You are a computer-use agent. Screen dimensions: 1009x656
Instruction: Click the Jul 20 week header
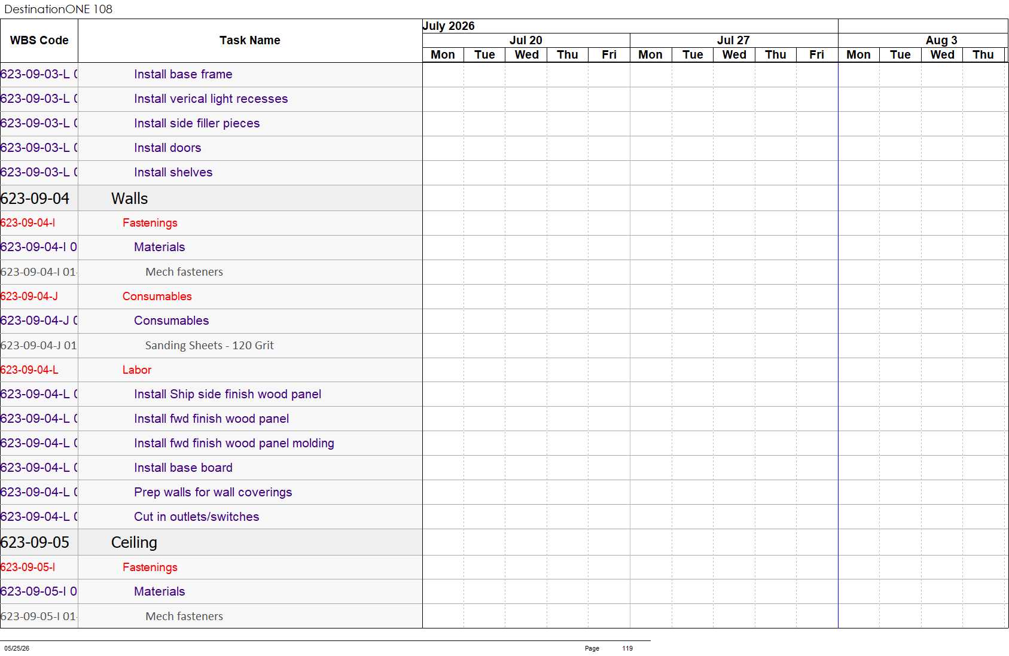click(x=526, y=40)
